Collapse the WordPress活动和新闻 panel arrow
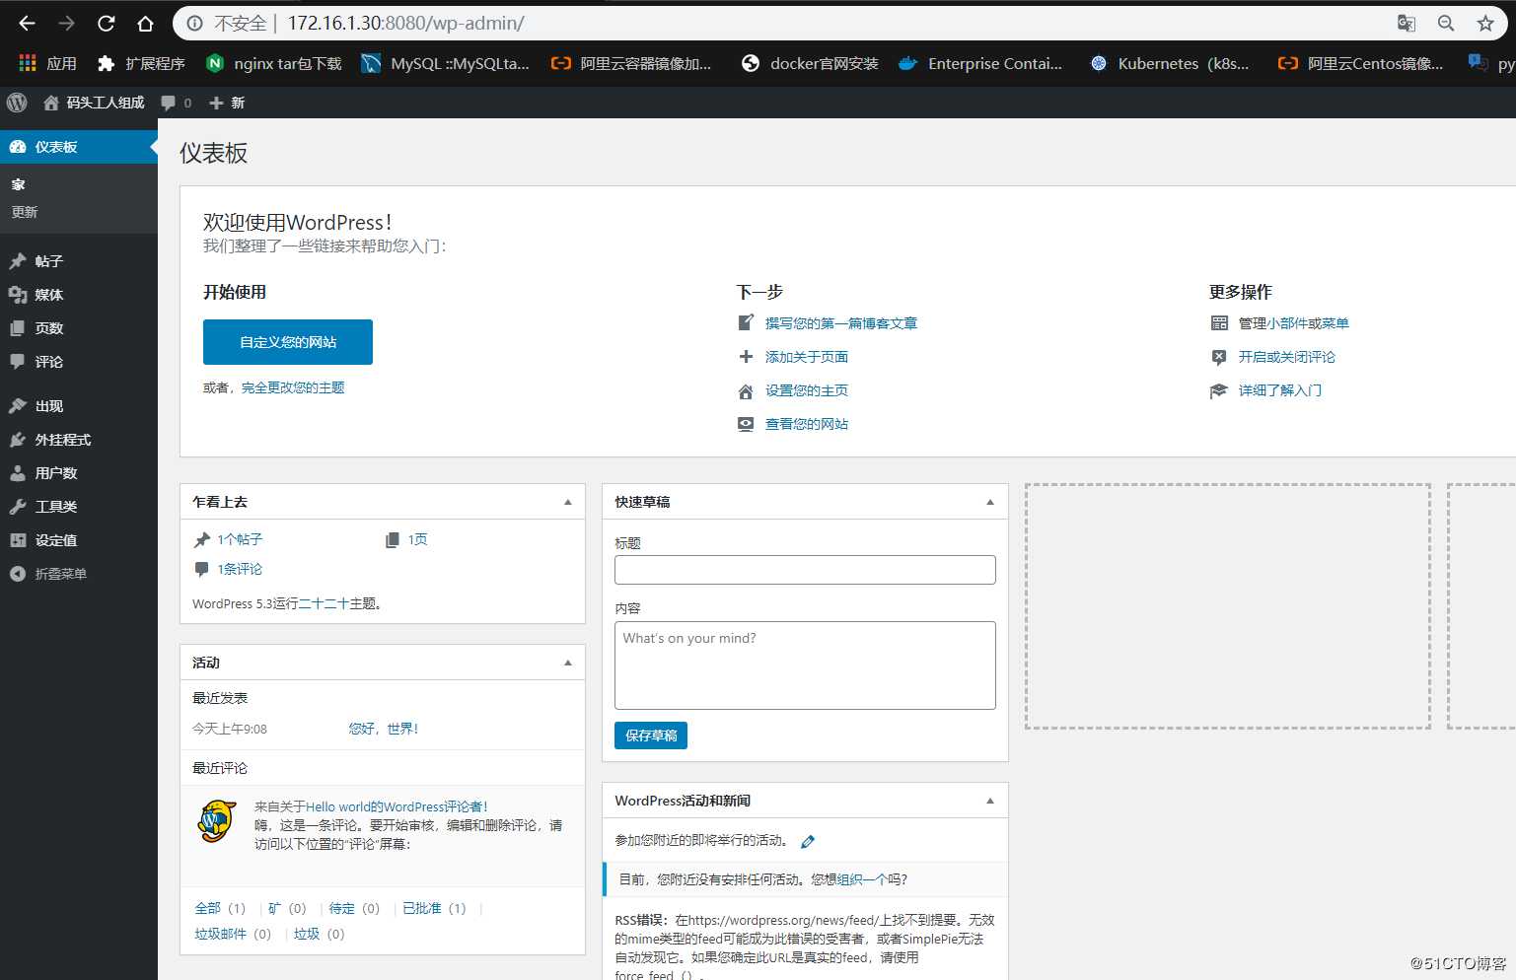1516x980 pixels. click(x=990, y=801)
